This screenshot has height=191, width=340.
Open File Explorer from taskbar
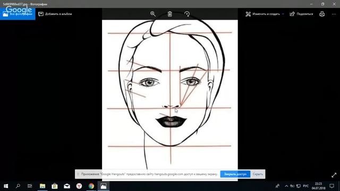tap(42, 186)
